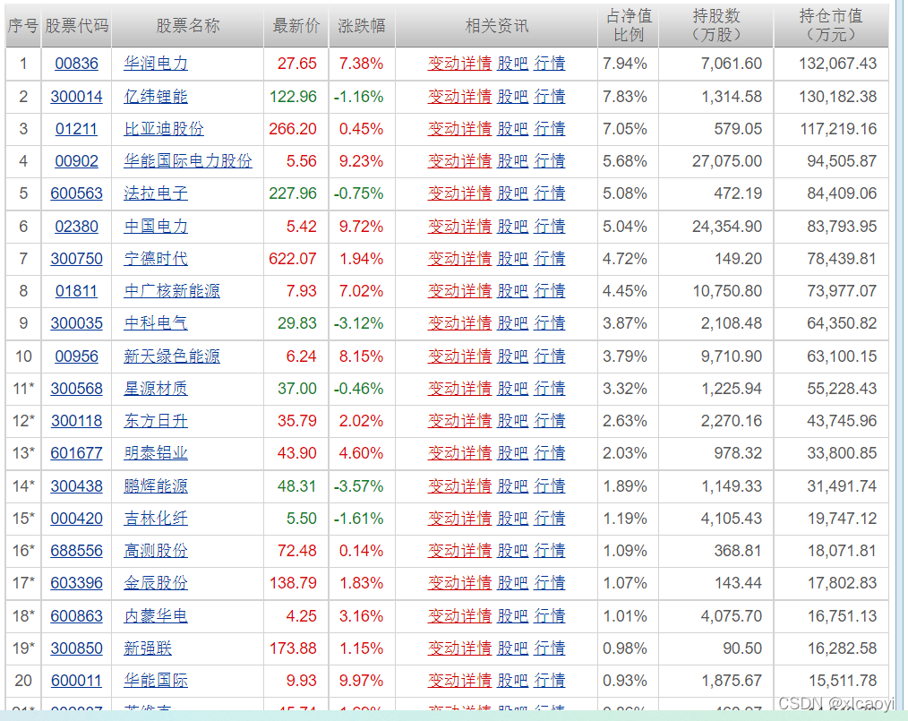This screenshot has width=908, height=721.
Task: Open stock code link 600563
Action: (76, 193)
